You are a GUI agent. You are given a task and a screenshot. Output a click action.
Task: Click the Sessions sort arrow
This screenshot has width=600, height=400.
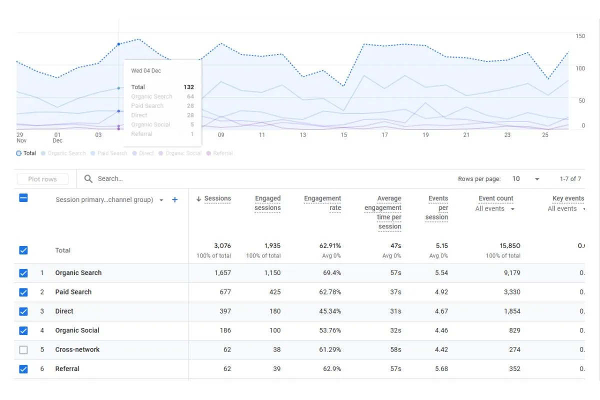pos(198,198)
